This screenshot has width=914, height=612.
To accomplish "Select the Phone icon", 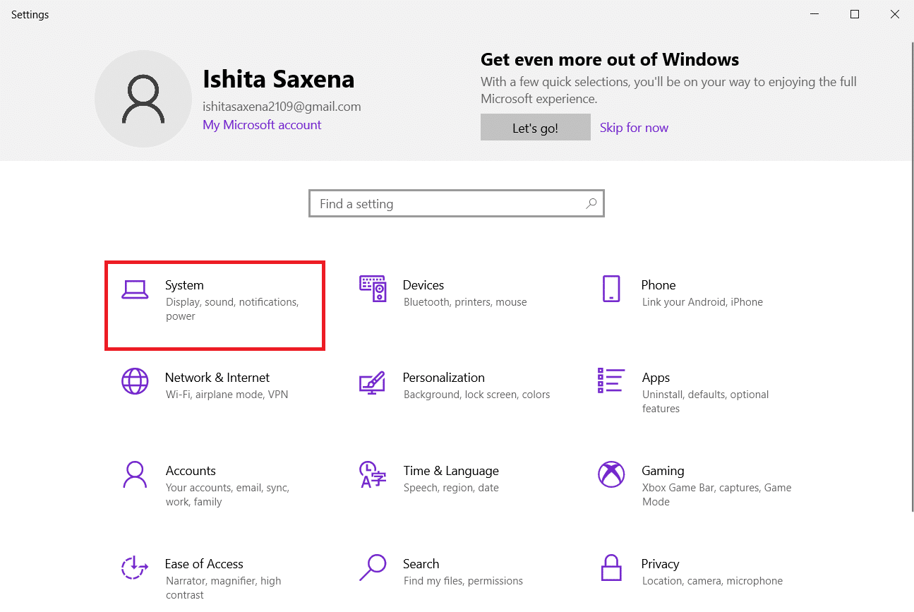I will (x=611, y=289).
